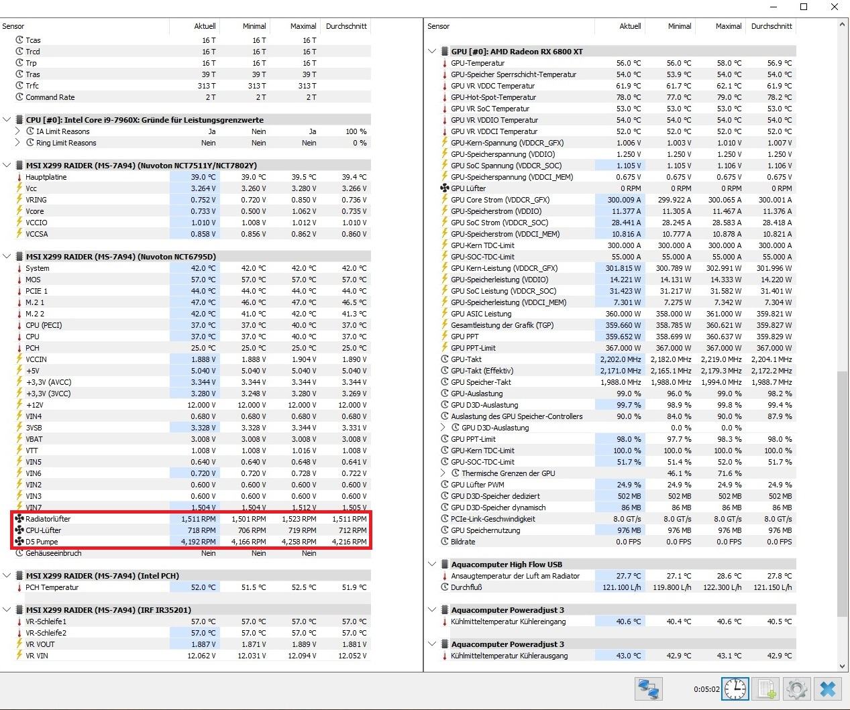Click the thermometer icon next to VR-Schleife1
The image size is (850, 710).
coord(19,622)
